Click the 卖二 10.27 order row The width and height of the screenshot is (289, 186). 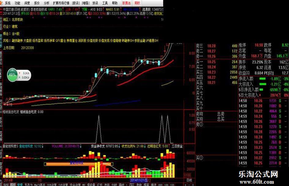(x=217, y=51)
